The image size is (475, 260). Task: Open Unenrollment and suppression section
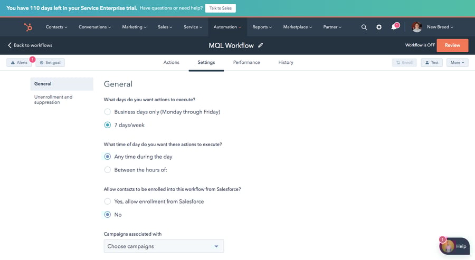(53, 100)
